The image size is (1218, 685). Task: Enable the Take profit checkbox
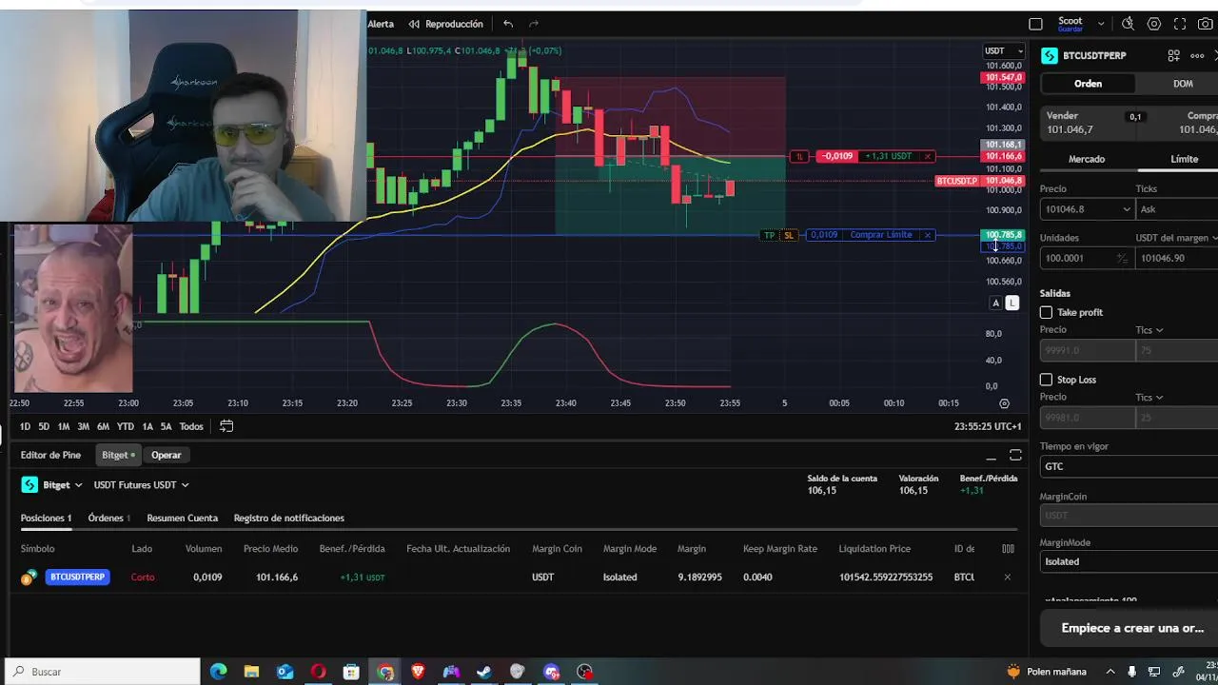1046,312
